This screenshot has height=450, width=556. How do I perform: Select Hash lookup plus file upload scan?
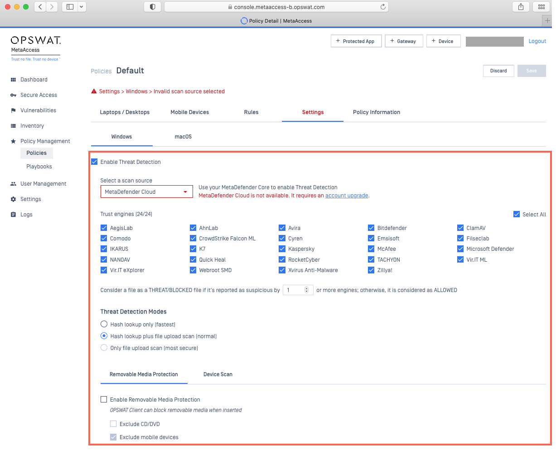click(x=104, y=336)
